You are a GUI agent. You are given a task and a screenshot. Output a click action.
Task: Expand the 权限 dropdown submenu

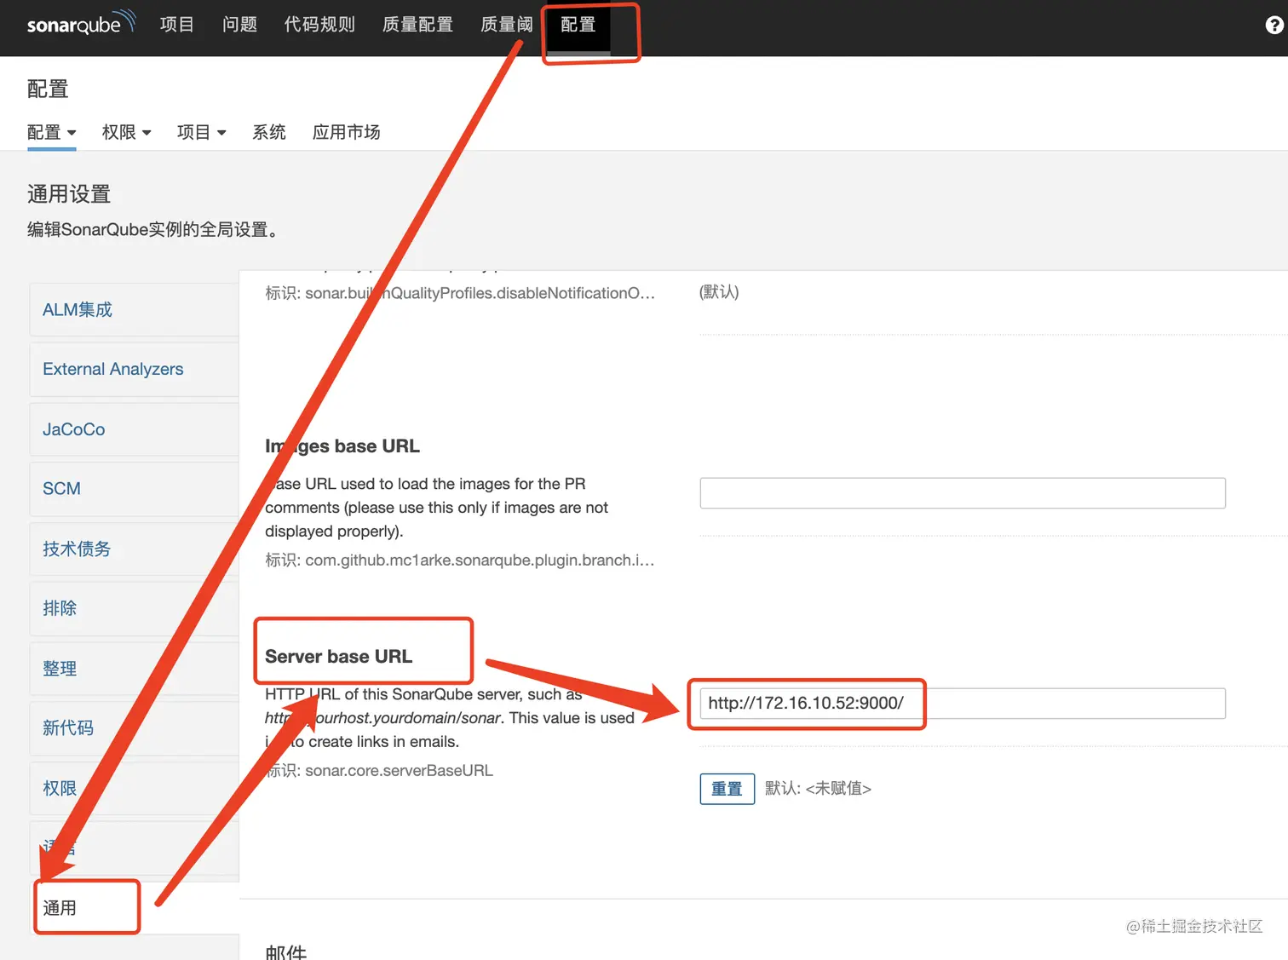point(126,132)
